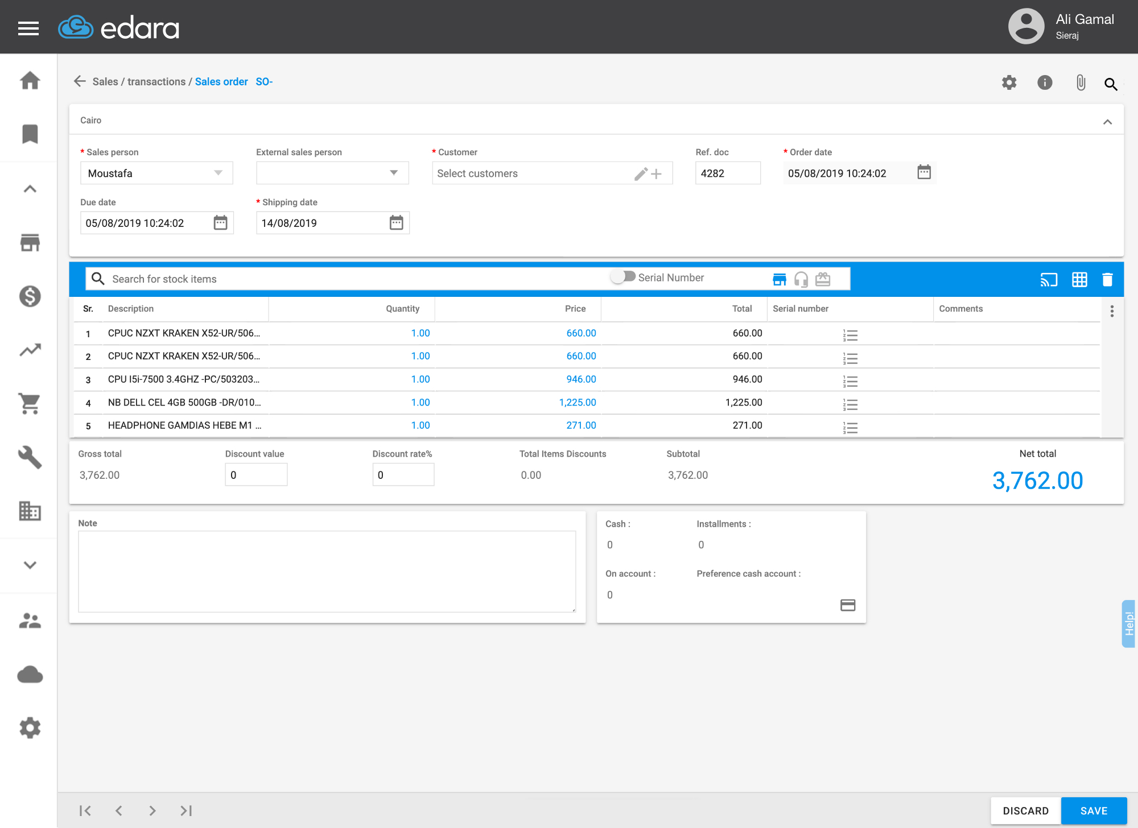Image resolution: width=1138 pixels, height=828 pixels.
Task: Open the document info icon in header
Action: (1045, 82)
